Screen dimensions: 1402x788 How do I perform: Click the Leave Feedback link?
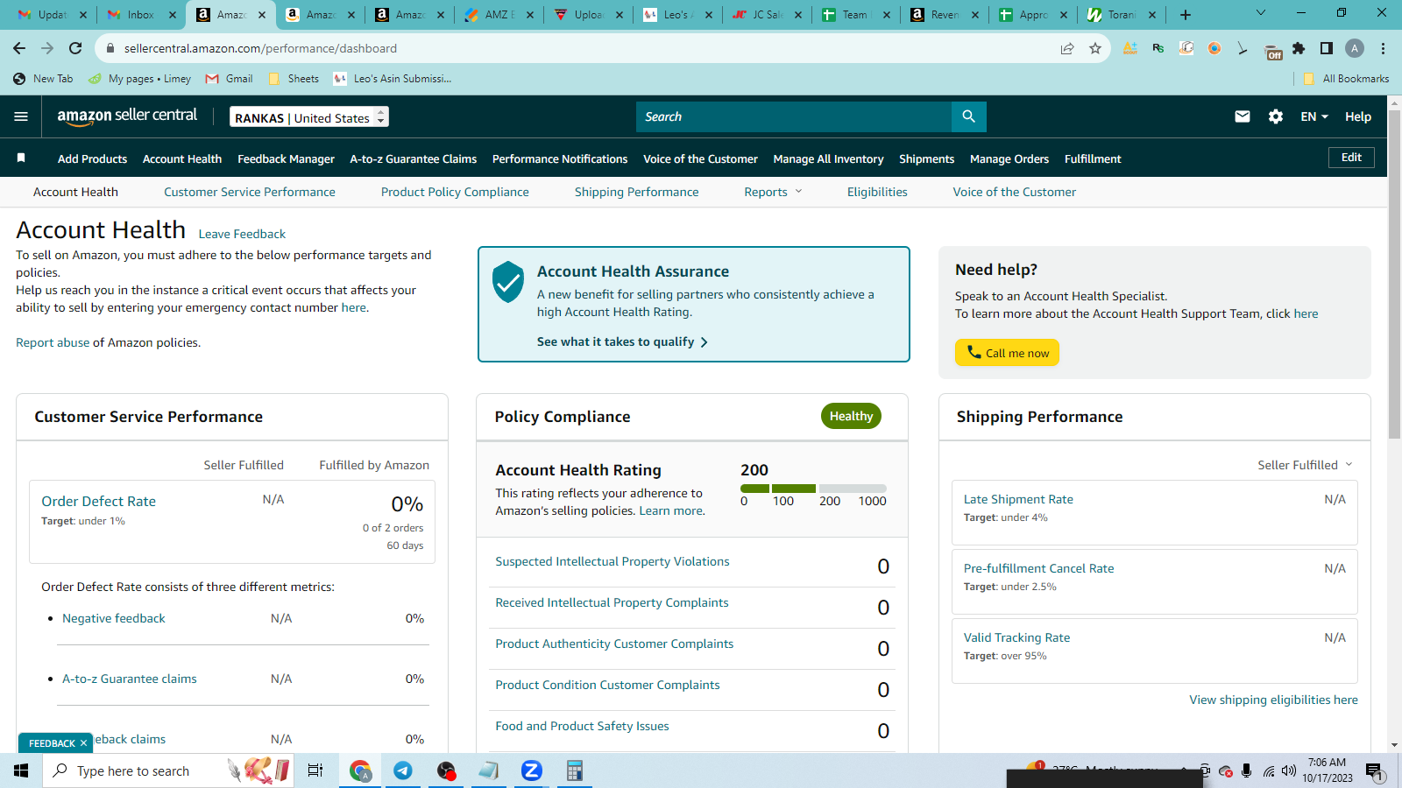tap(242, 234)
